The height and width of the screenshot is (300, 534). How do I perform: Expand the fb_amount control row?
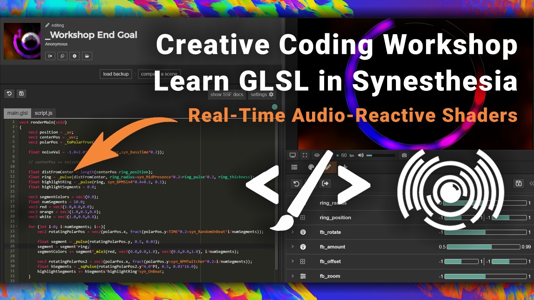(292, 247)
